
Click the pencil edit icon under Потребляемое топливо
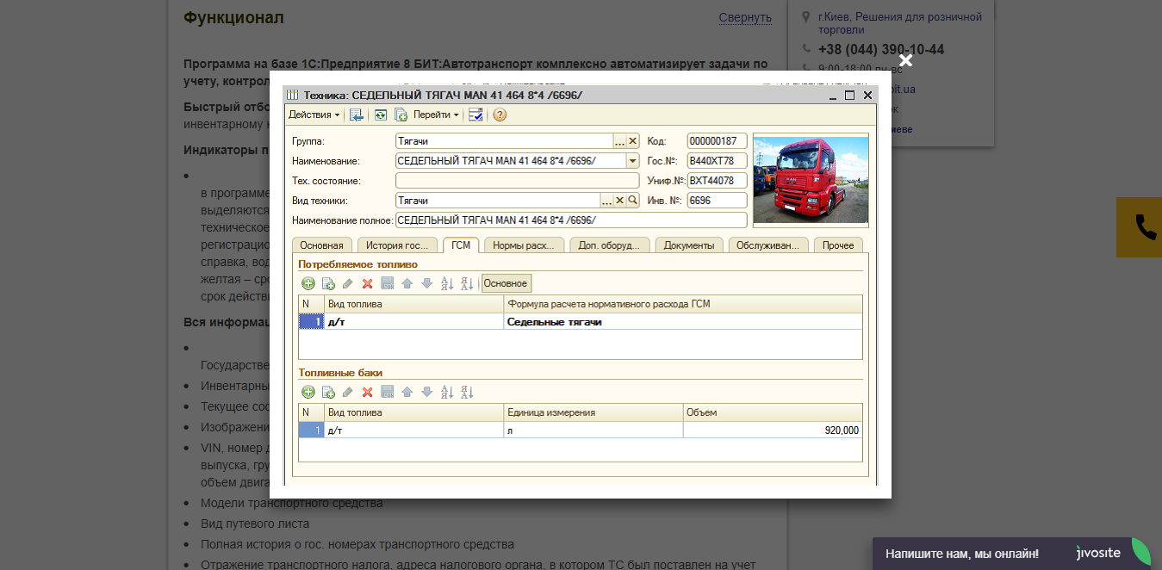tap(348, 283)
